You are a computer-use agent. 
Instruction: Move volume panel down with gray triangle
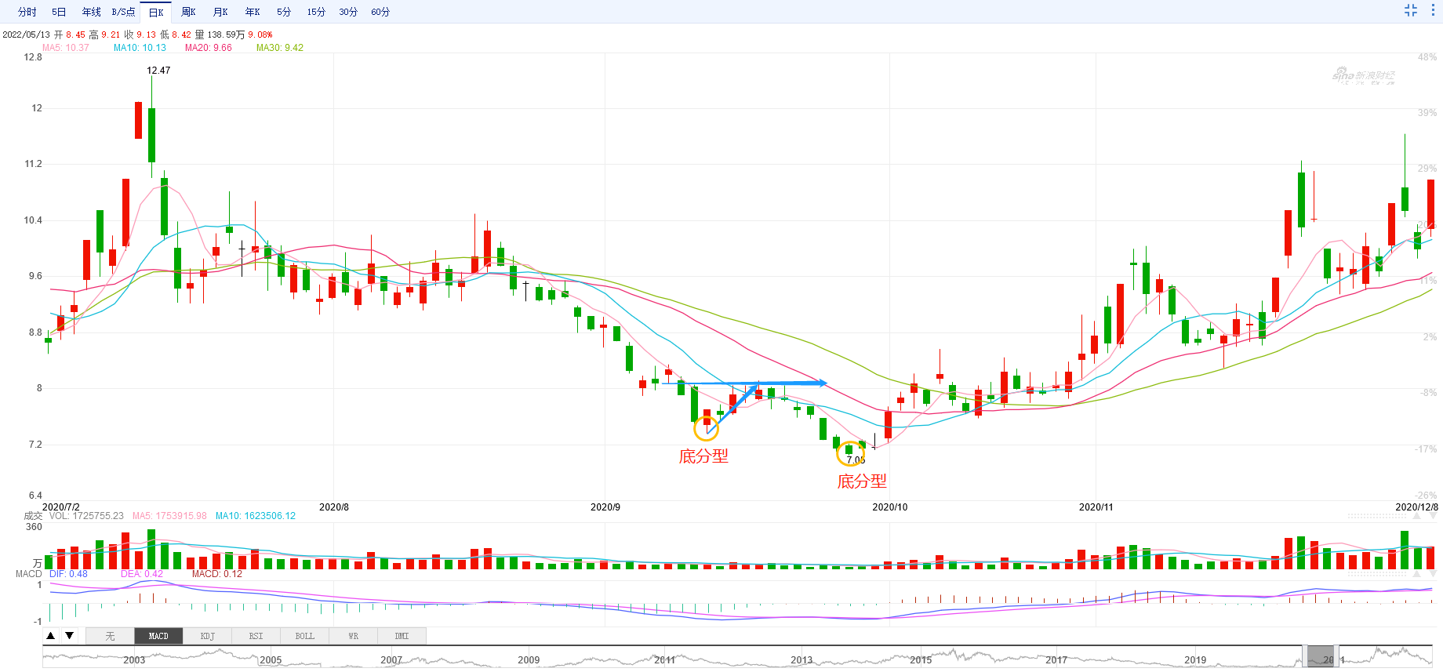click(x=1432, y=516)
